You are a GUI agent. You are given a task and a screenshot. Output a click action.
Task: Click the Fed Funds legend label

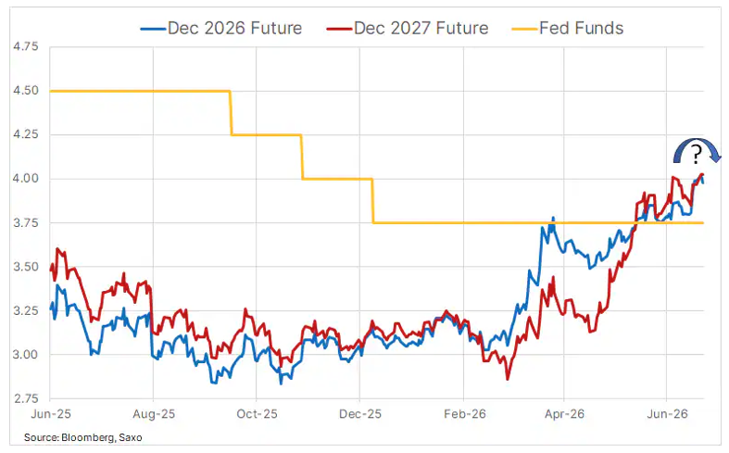pos(581,29)
